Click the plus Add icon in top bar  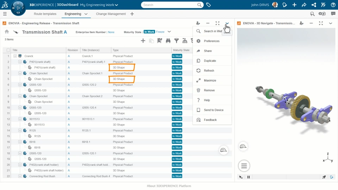(x=294, y=5)
